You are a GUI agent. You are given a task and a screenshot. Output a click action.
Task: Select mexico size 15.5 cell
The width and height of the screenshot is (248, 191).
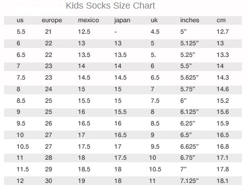[x=84, y=101]
